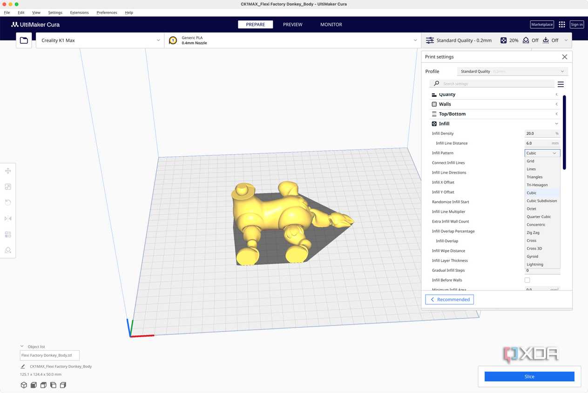This screenshot has width=588, height=393.
Task: Select the Move tool in left toolbar
Action: (8, 171)
